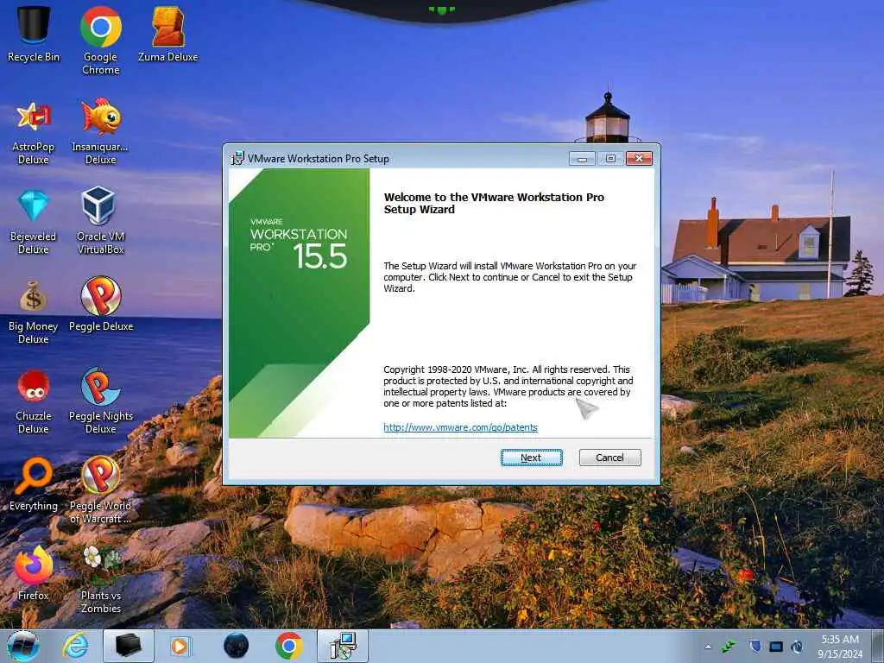The width and height of the screenshot is (884, 663).
Task: Select the Peggle Nights Deluxe icon
Action: tap(101, 401)
